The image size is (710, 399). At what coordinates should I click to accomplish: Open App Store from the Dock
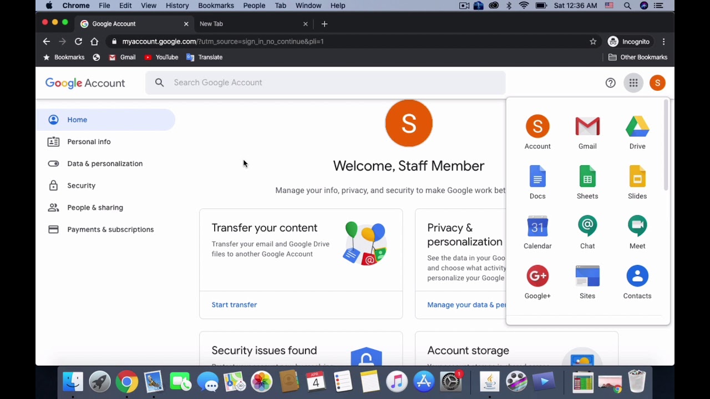424,382
